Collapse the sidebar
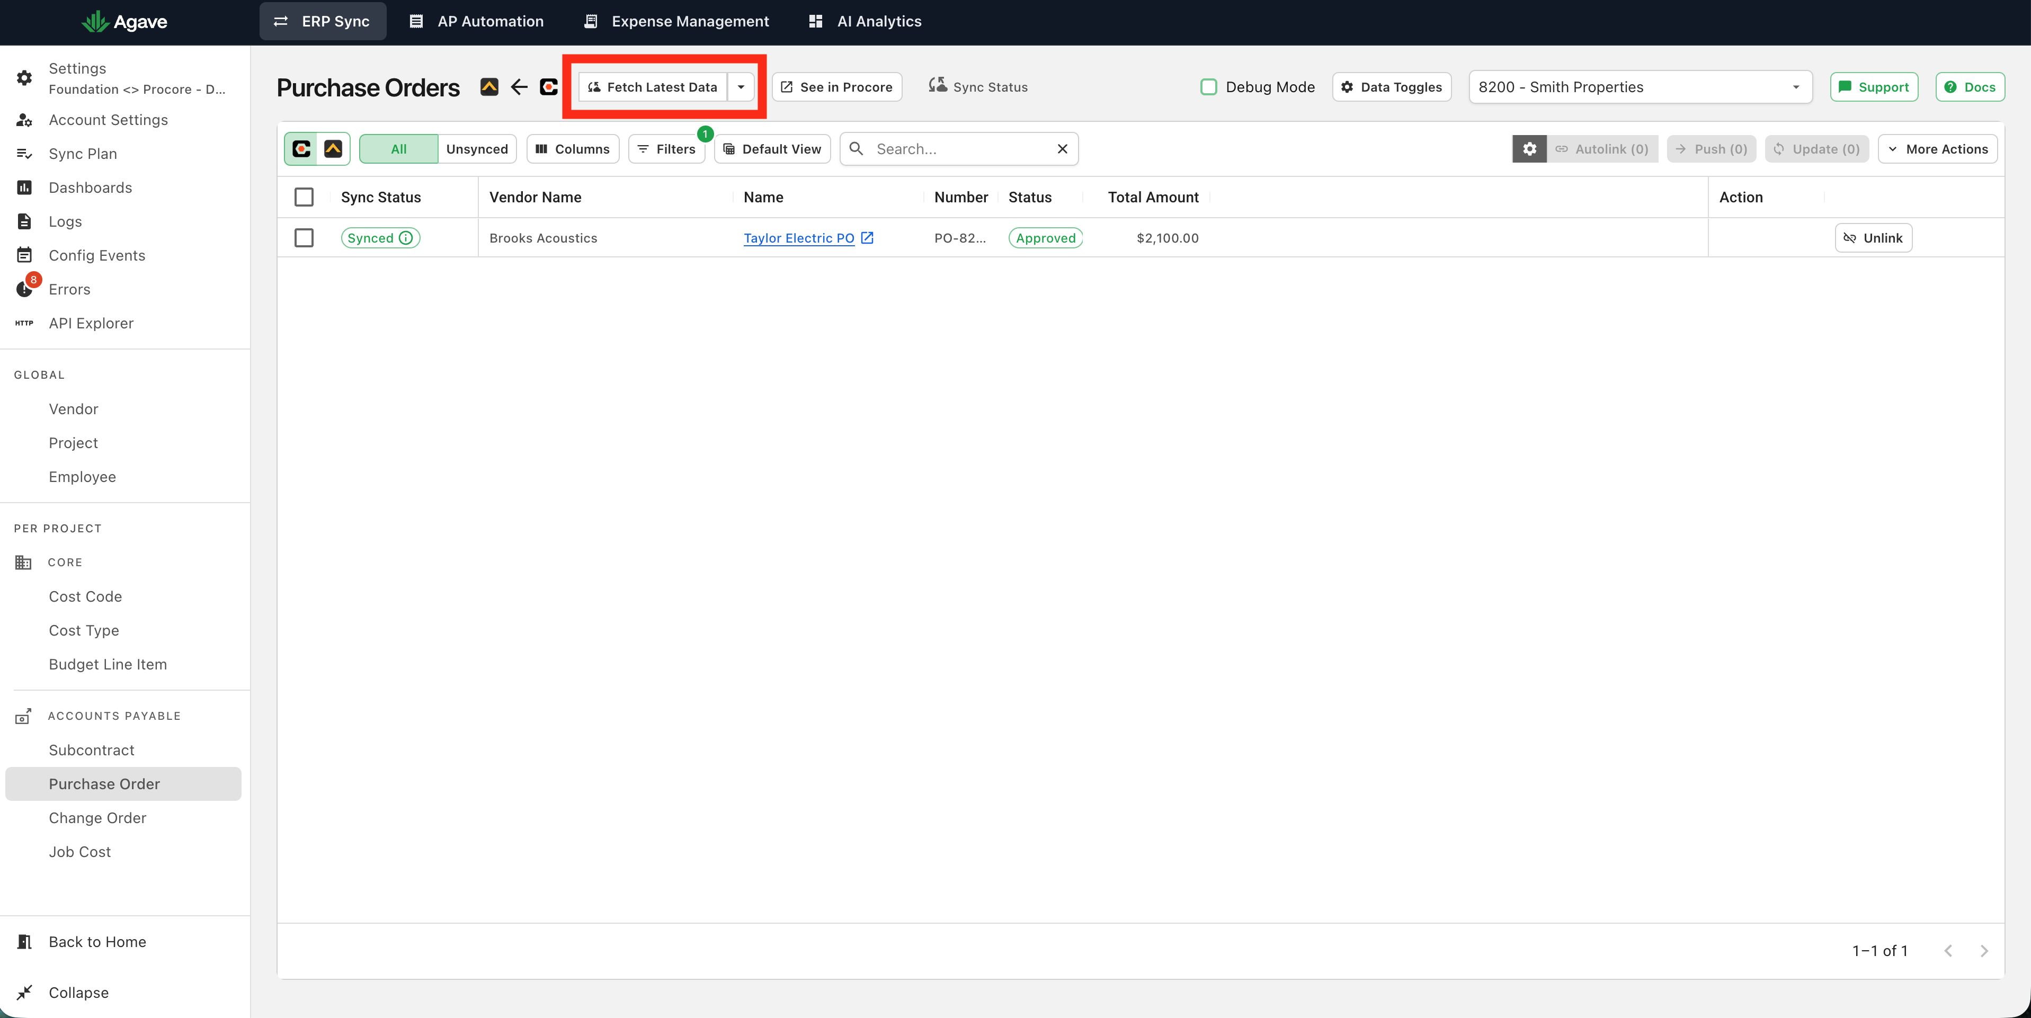The height and width of the screenshot is (1018, 2031). coord(78,993)
